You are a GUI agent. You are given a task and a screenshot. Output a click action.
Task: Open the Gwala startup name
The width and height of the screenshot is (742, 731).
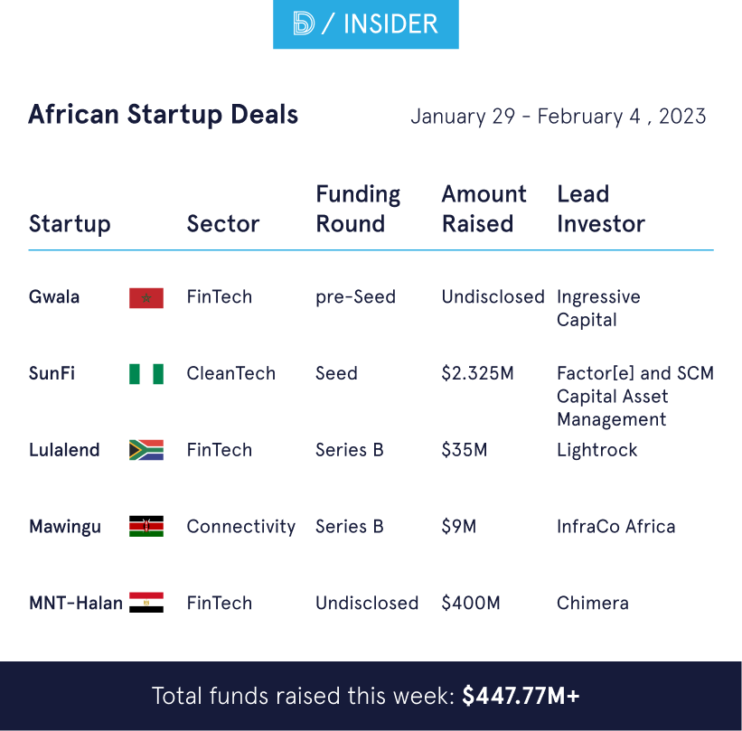tap(54, 297)
